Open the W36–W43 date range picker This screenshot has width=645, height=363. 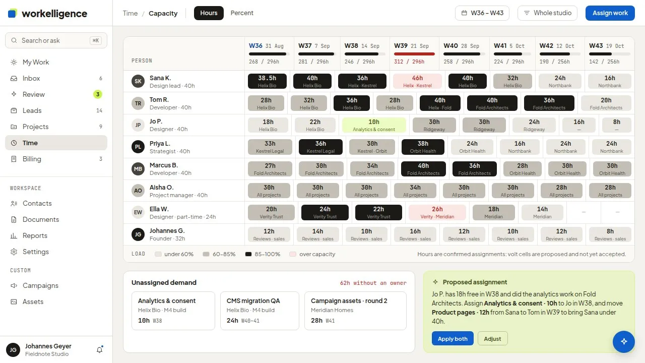pyautogui.click(x=482, y=13)
